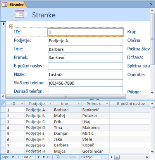This screenshot has width=155, height=160.
Task: Click the Stranke form logo icon
Action: click(19, 15)
